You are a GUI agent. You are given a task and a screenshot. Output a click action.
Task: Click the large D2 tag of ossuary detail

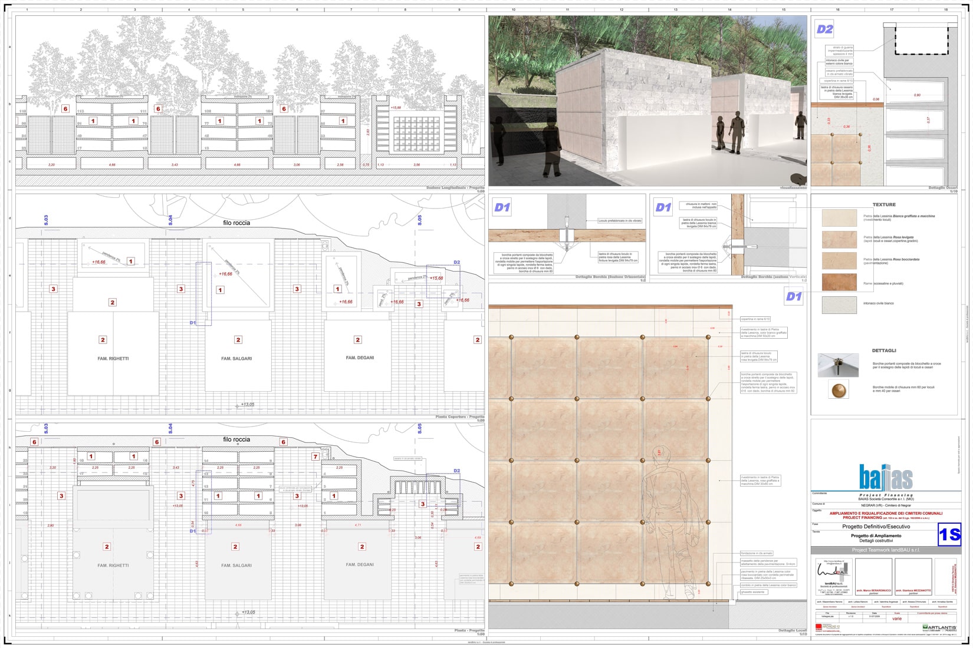[824, 29]
